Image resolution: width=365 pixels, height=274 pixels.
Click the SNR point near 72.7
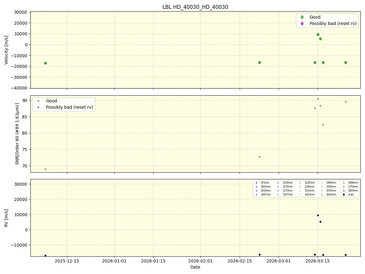259,157
